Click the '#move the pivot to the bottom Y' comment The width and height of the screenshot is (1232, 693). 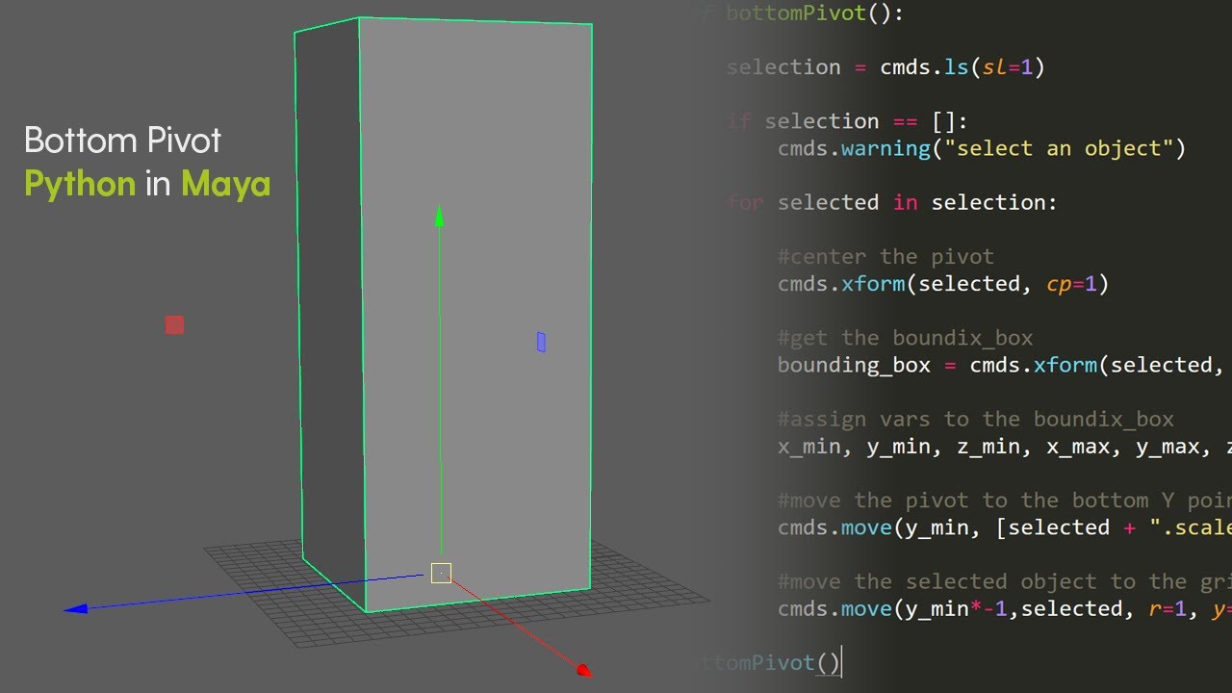[x=1005, y=500]
